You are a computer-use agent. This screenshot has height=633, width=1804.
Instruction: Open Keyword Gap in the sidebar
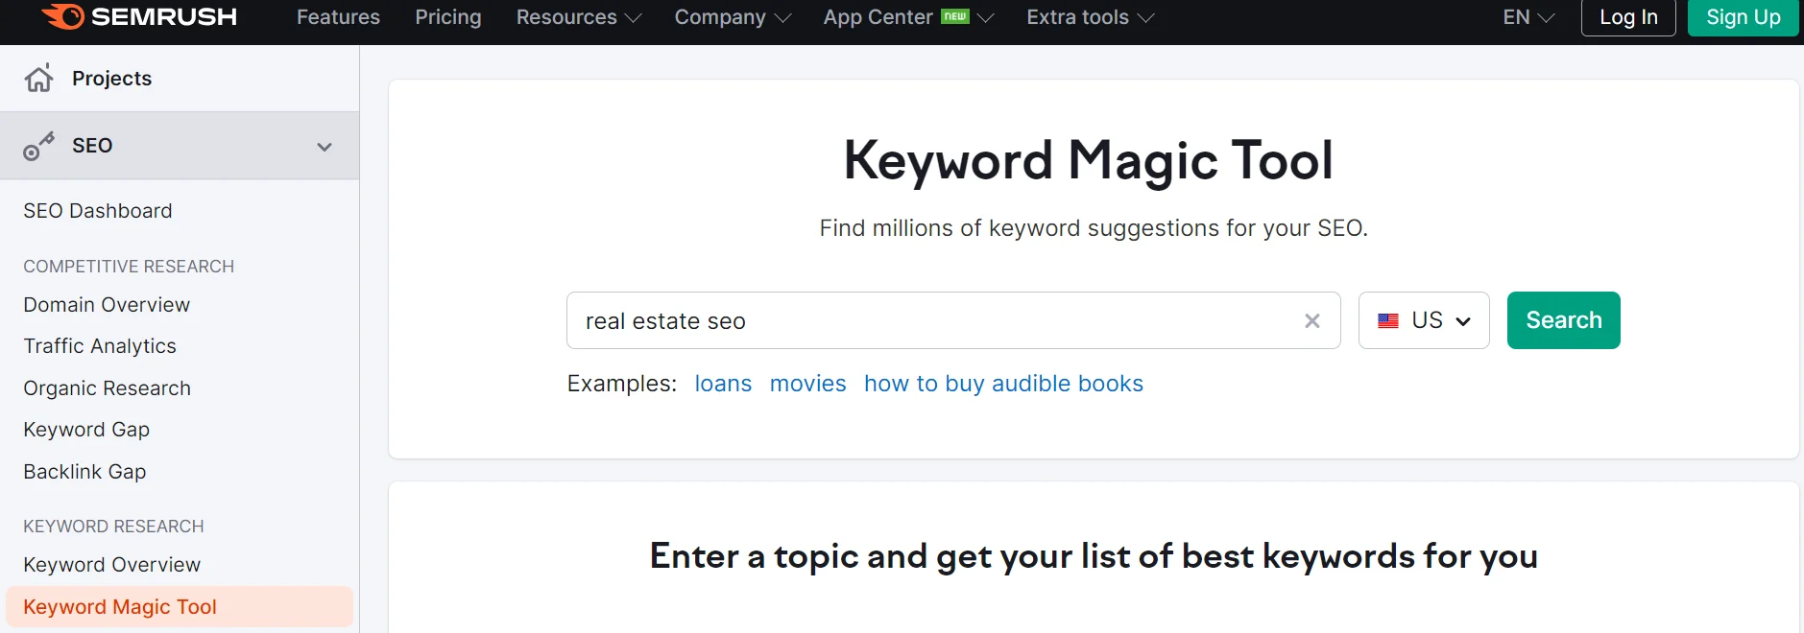coord(85,429)
